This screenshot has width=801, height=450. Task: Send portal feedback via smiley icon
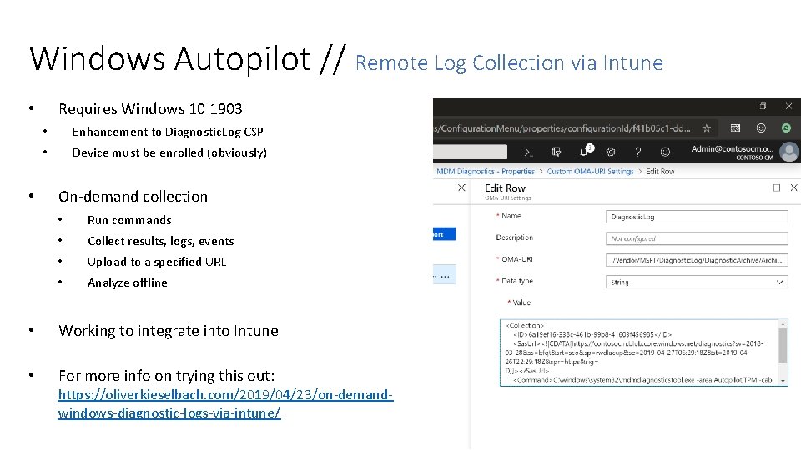665,152
